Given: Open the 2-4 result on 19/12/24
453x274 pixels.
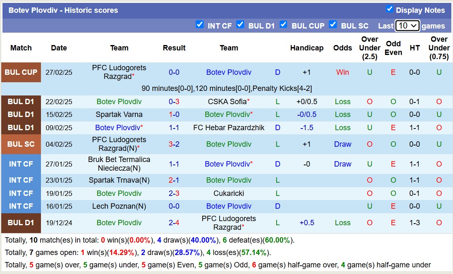Looking at the screenshot, I should tap(174, 223).
